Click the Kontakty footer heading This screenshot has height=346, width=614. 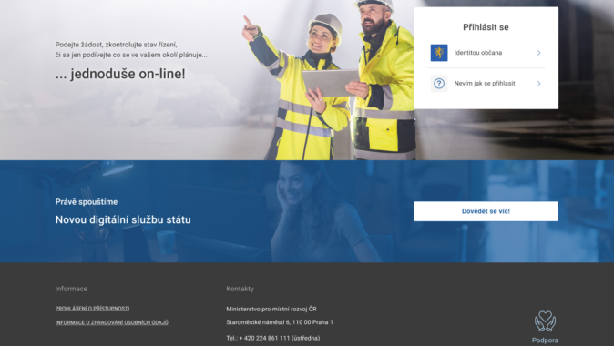[x=240, y=289]
